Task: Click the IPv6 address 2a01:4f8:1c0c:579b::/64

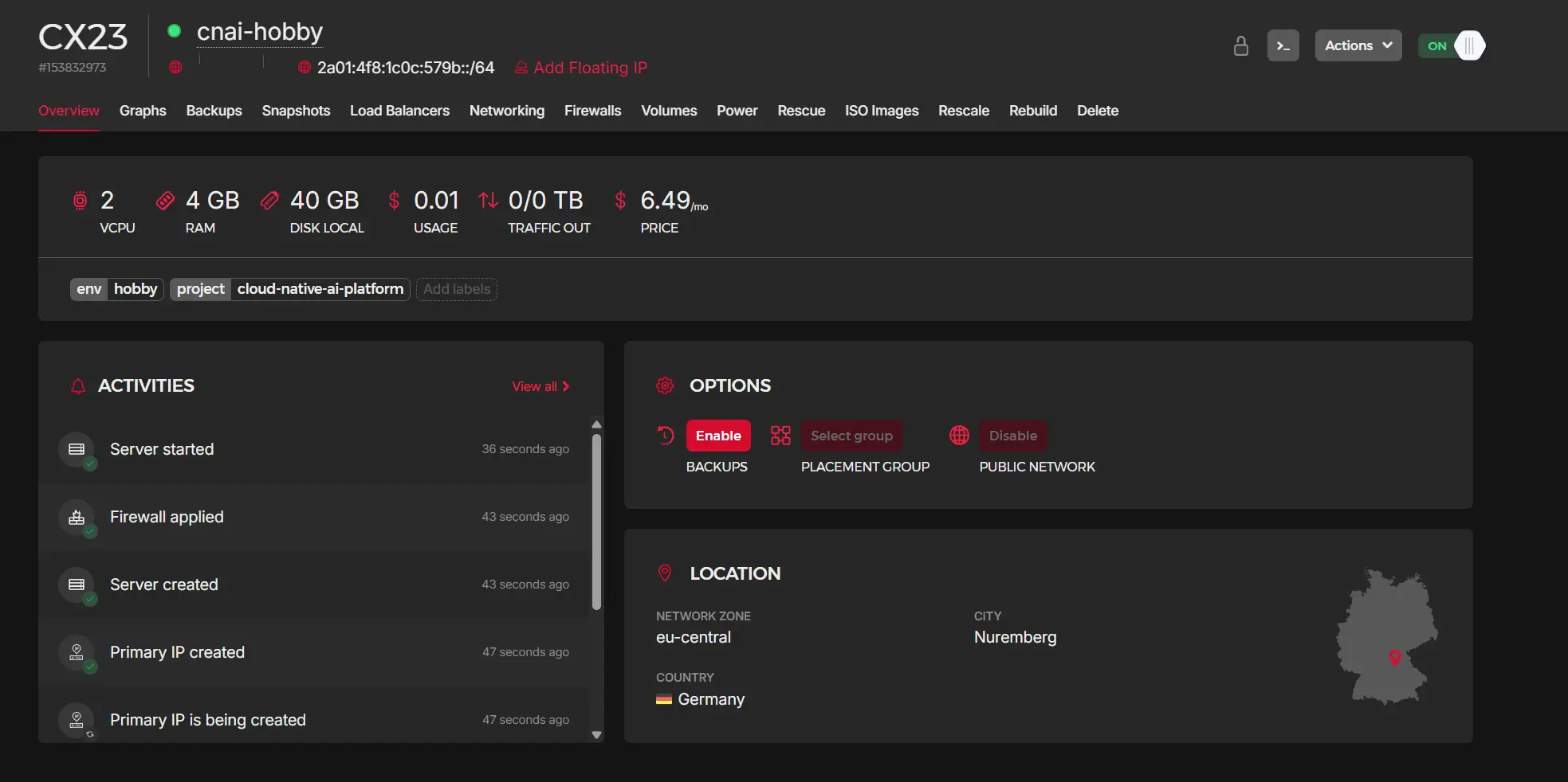Action: 406,68
